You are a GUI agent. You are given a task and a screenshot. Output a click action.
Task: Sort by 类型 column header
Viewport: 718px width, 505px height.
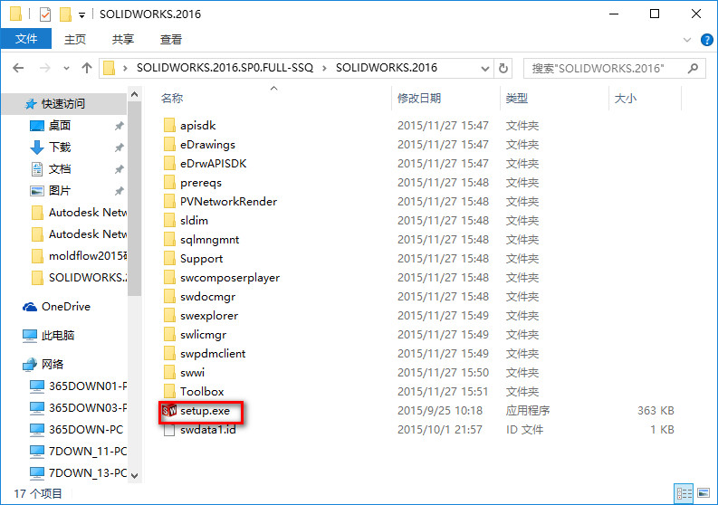516,98
